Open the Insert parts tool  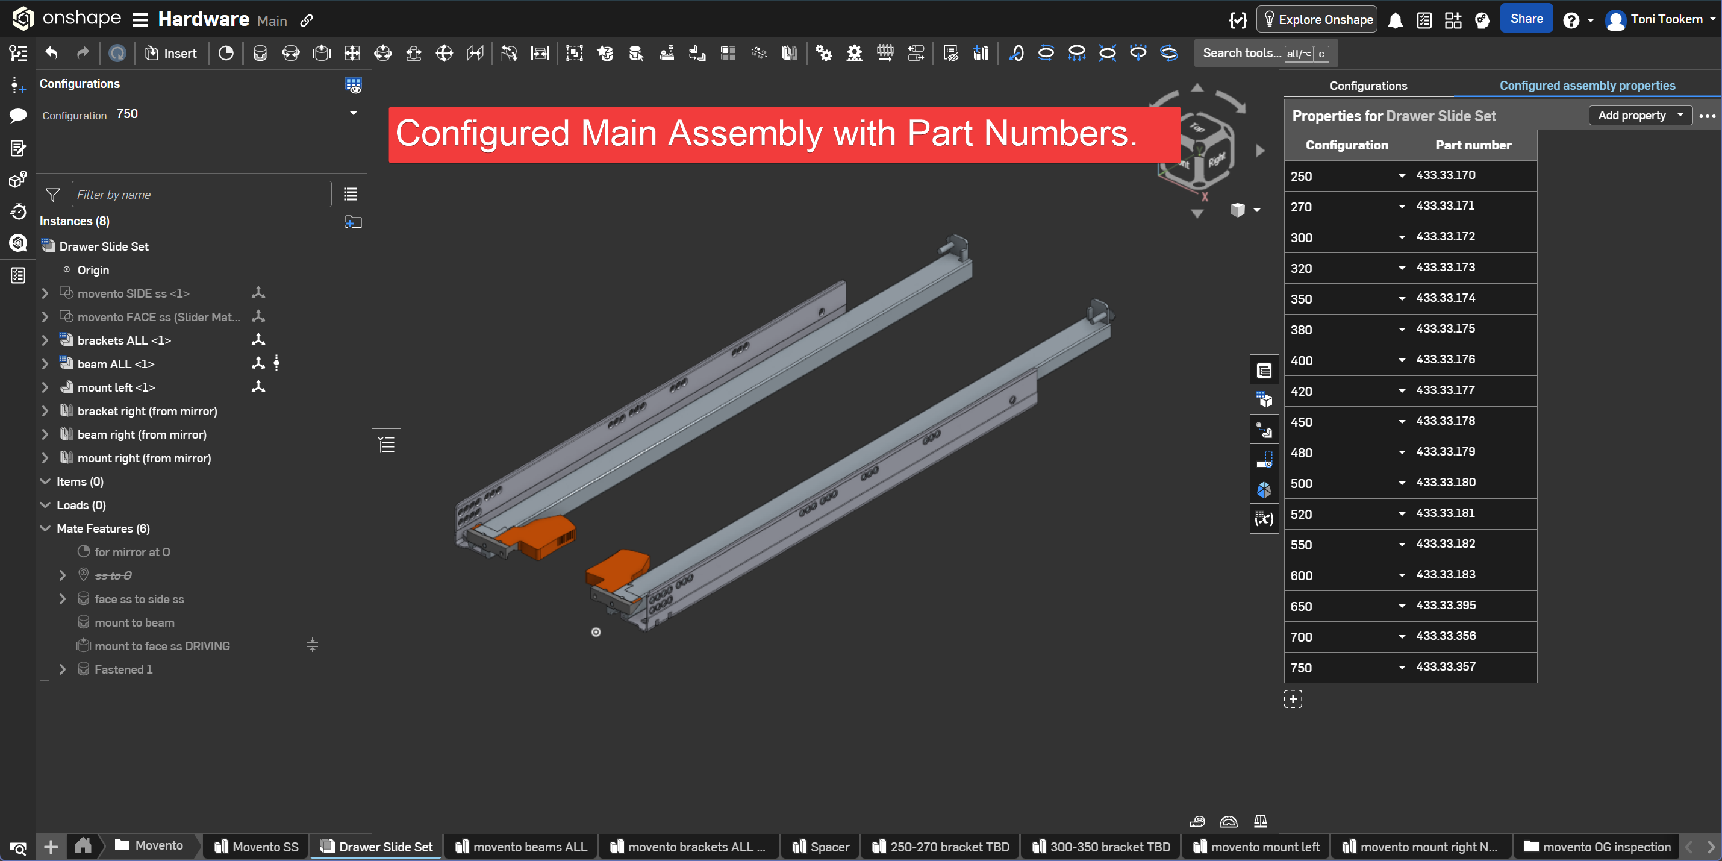point(171,53)
